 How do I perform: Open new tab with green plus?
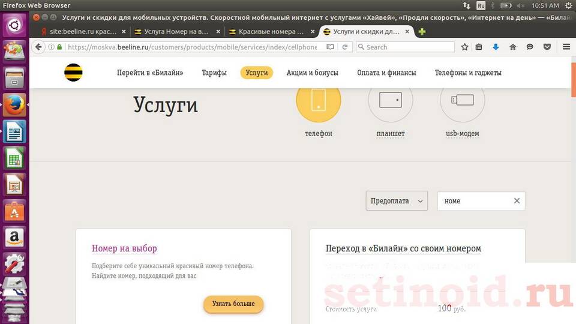(422, 32)
